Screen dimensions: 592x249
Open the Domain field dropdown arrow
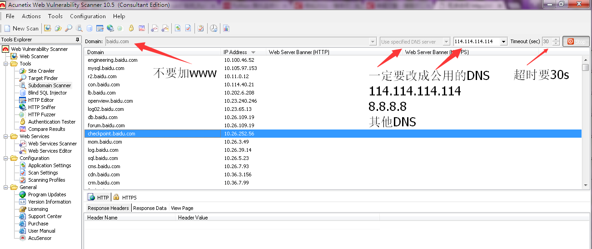point(373,41)
